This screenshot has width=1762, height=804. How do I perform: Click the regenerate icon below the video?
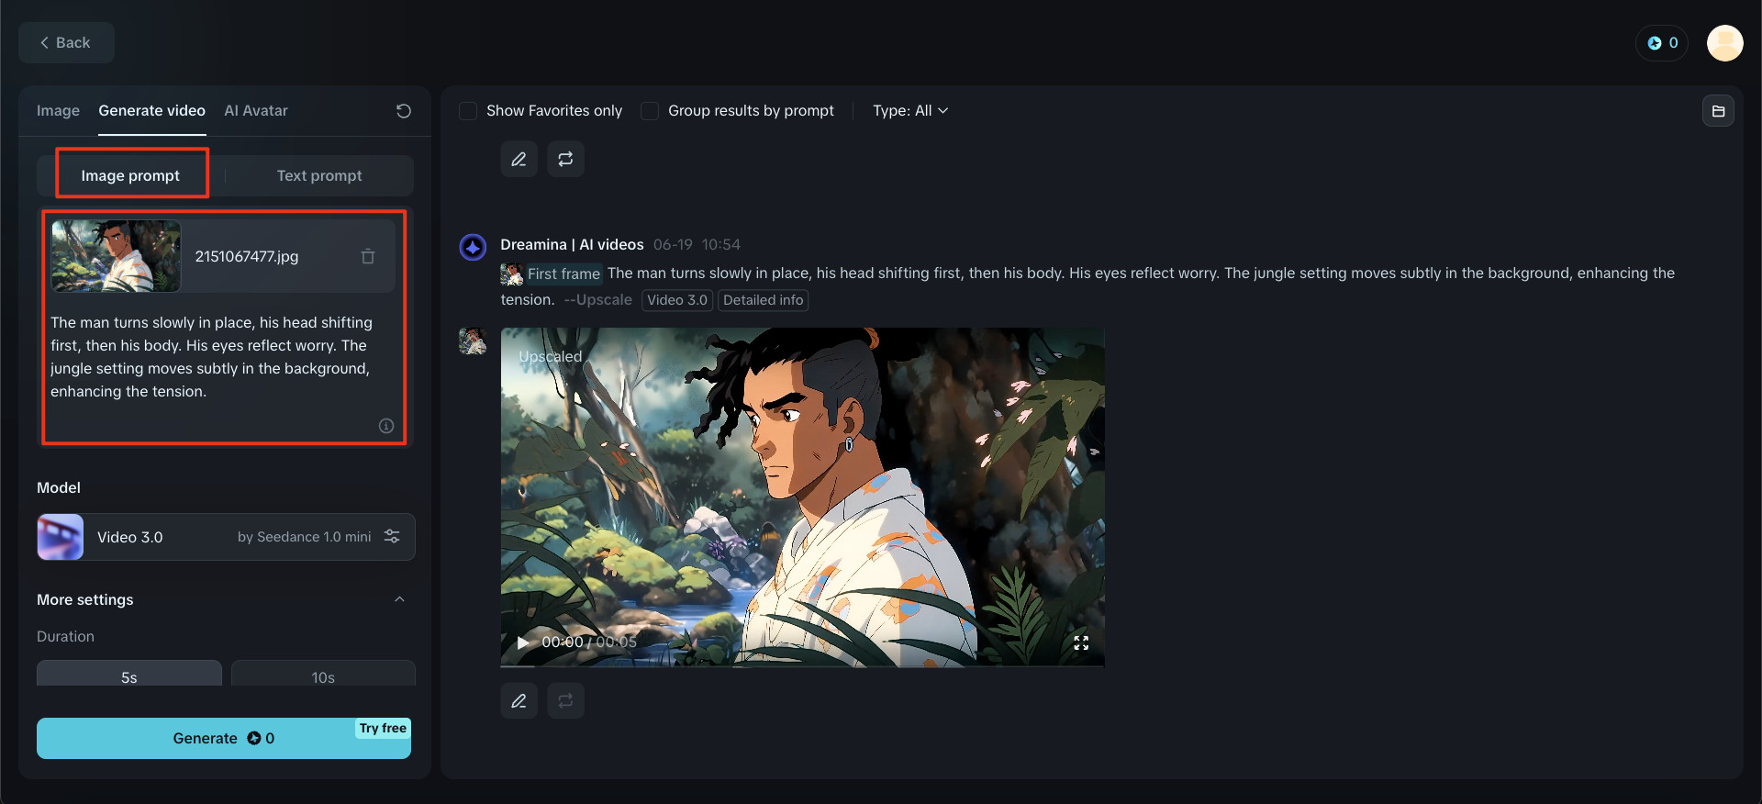(565, 700)
